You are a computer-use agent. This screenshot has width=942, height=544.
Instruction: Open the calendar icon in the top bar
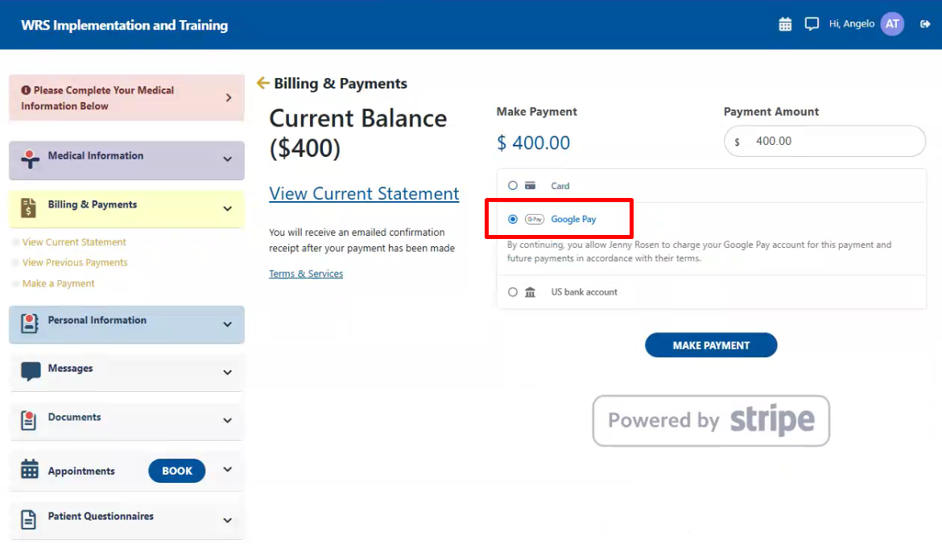785,24
